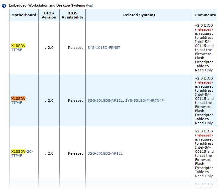Image resolution: width=218 pixels, height=190 pixels.
Task: Click Released status in SYS-1018D-FRN8T row
Action: 76,48
